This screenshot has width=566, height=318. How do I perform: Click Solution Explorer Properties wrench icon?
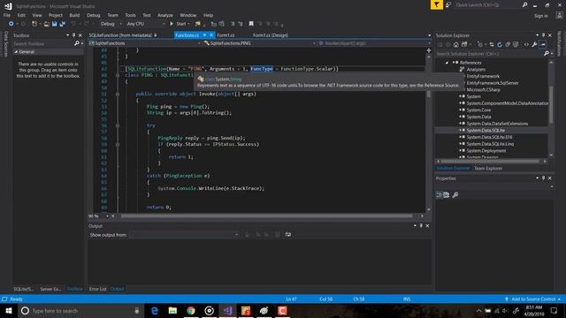coord(534,45)
